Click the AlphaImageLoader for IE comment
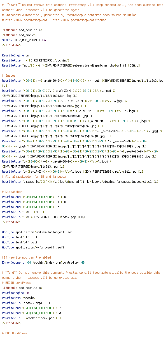Image resolution: width=168 pixels, height=338 pixels. coord(34,177)
